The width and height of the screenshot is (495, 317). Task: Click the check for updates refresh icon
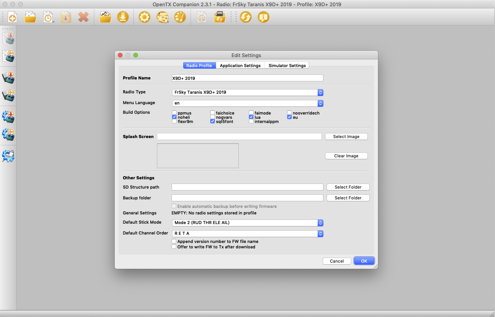pos(246,17)
